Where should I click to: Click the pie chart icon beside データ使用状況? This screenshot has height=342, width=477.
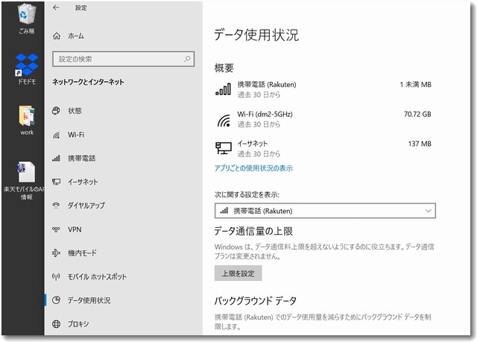tap(56, 300)
